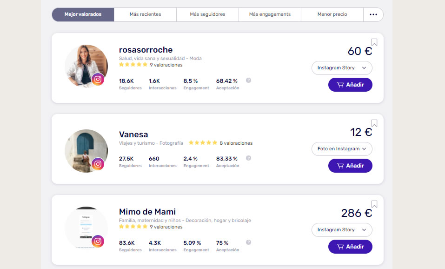Click the Instagram badge on rosasorroche's avatar
This screenshot has height=269, width=445.
pyautogui.click(x=98, y=79)
